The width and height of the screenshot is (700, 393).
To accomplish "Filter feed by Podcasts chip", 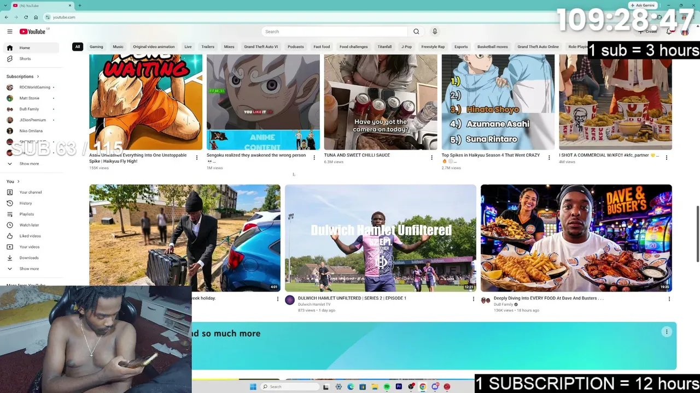I will tap(296, 47).
